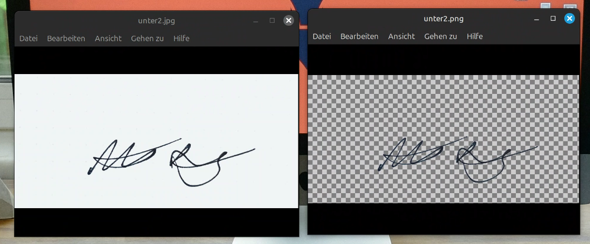Open Ansicht menu in unter2.jpg window
This screenshot has width=590, height=244.
108,39
